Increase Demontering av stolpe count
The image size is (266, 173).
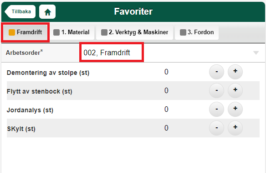(x=235, y=72)
